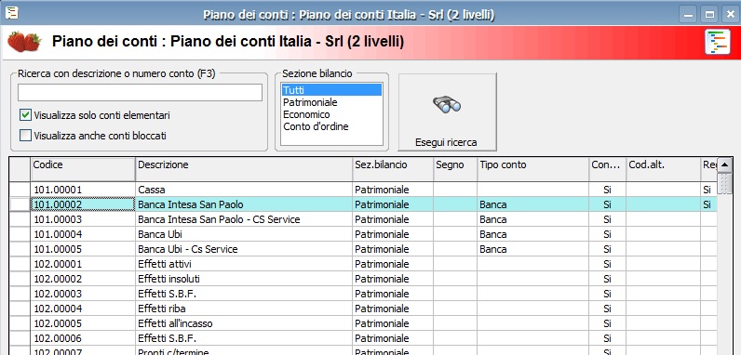
Task: Select the Effetti attivi row
Action: [x=363, y=264]
